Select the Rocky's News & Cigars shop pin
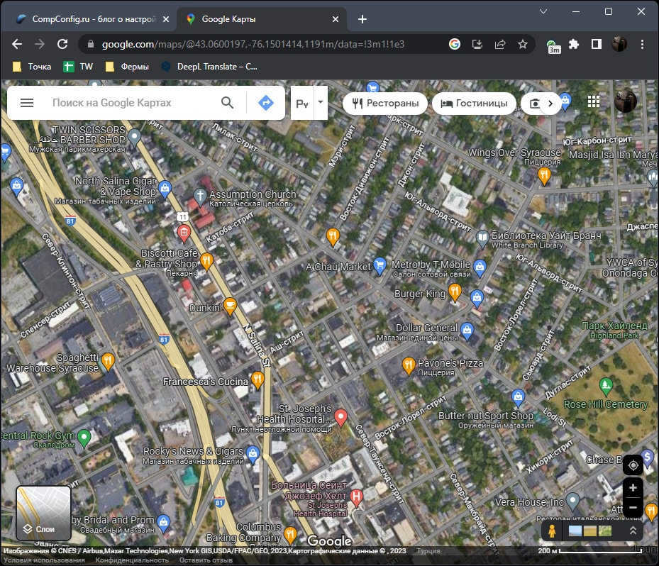Screen dimensions: 659x566 (253, 454)
